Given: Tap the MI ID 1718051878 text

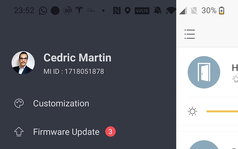Looking at the screenshot, I should pos(73,71).
